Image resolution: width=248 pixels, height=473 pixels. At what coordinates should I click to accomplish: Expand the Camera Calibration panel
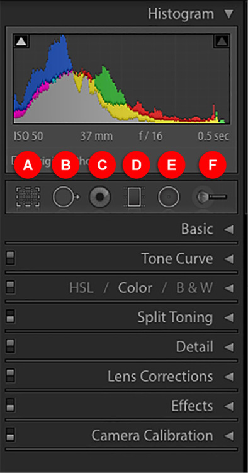[x=229, y=436]
